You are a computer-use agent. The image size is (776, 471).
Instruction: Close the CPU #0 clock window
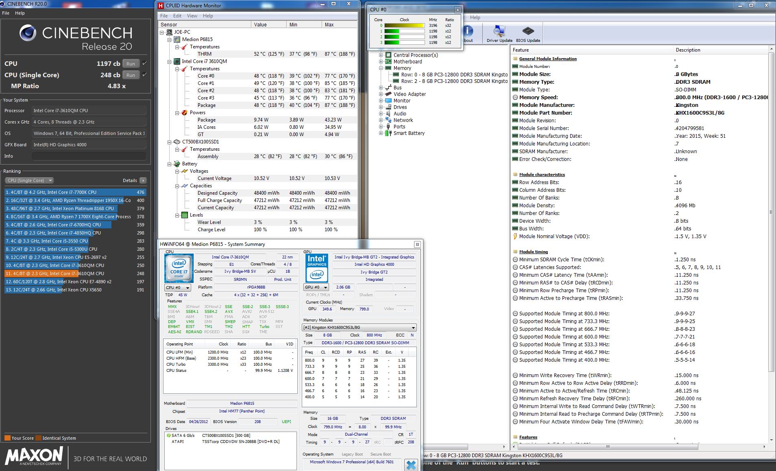pos(458,10)
